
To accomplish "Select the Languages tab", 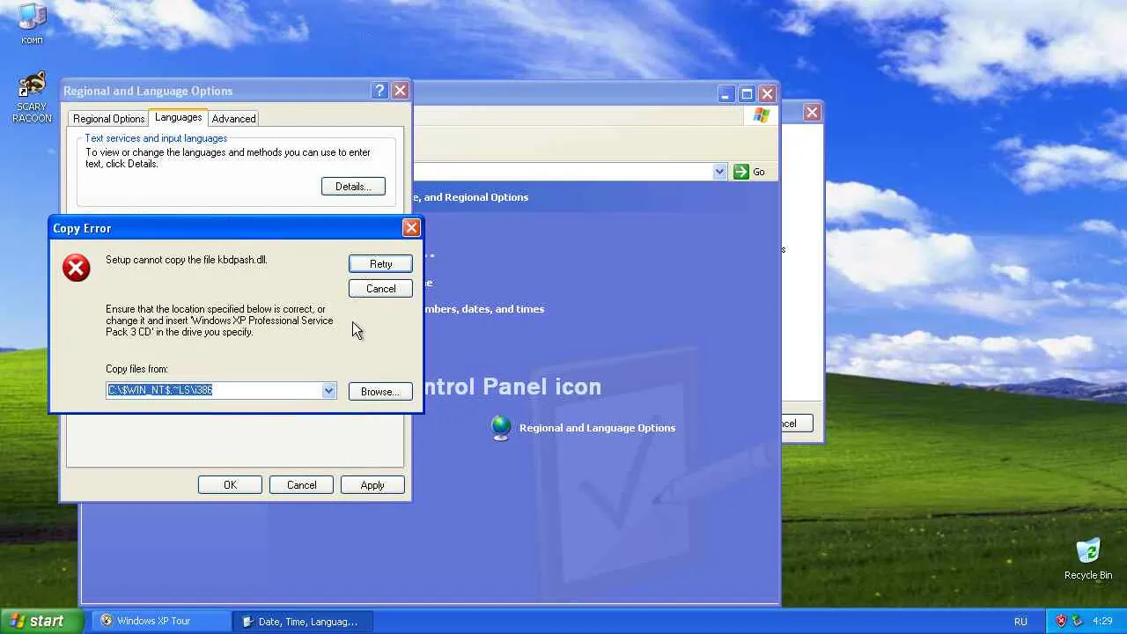I will (x=178, y=117).
